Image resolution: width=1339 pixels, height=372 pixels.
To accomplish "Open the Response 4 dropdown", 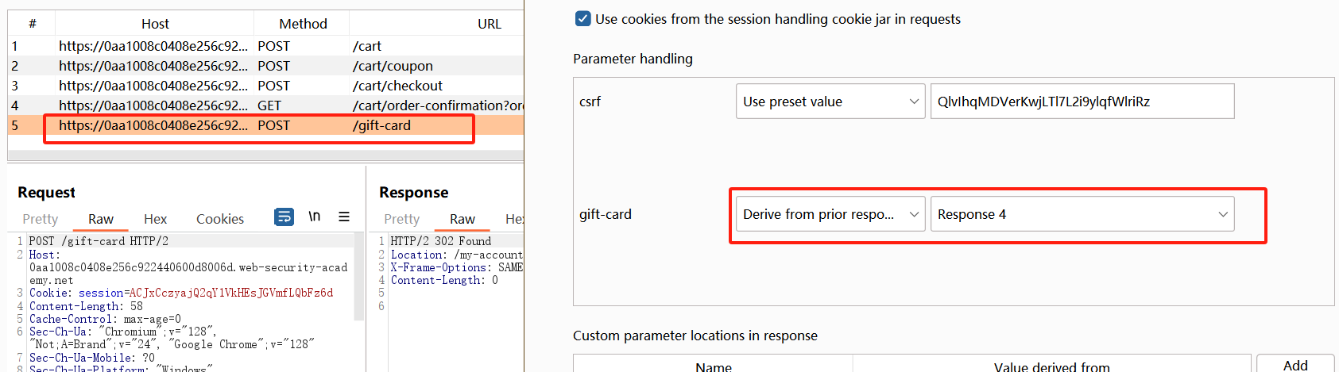I will coord(1082,214).
